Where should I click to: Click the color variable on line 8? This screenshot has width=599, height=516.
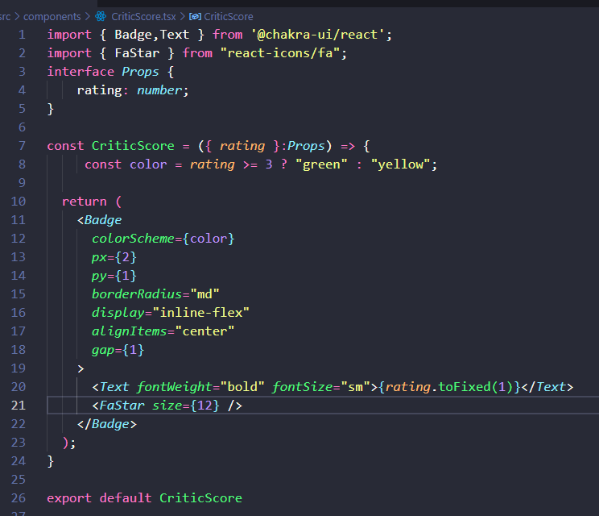(x=148, y=164)
